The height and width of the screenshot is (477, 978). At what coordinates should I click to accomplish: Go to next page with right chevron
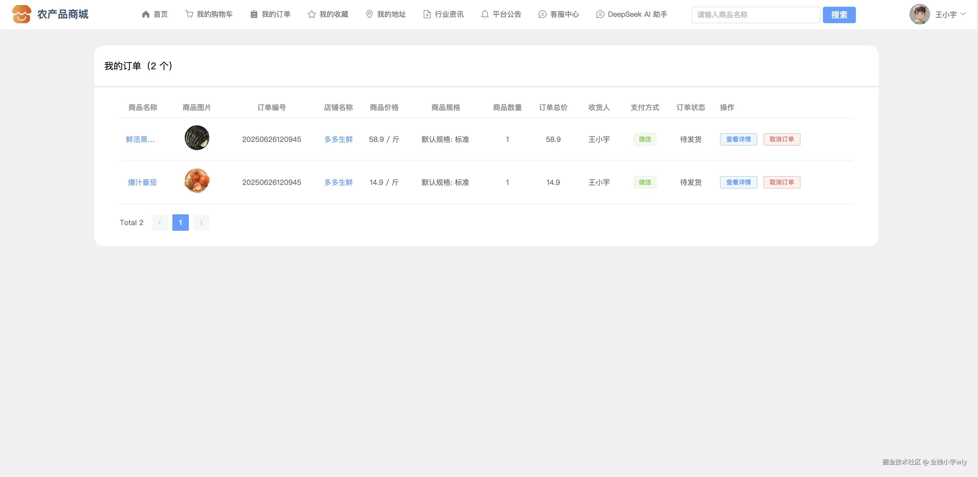click(x=201, y=222)
